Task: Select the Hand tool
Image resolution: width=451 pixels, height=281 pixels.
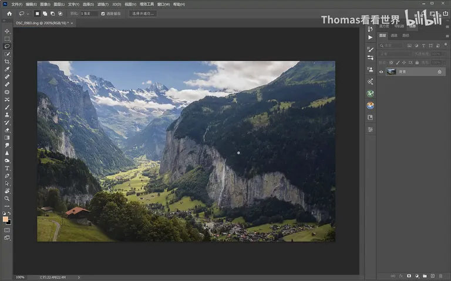Action: [x=7, y=191]
